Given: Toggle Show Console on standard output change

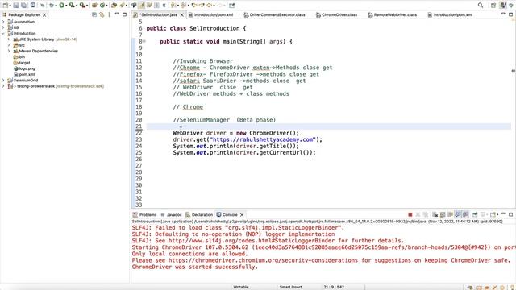Looking at the screenshot, I should 458,215.
